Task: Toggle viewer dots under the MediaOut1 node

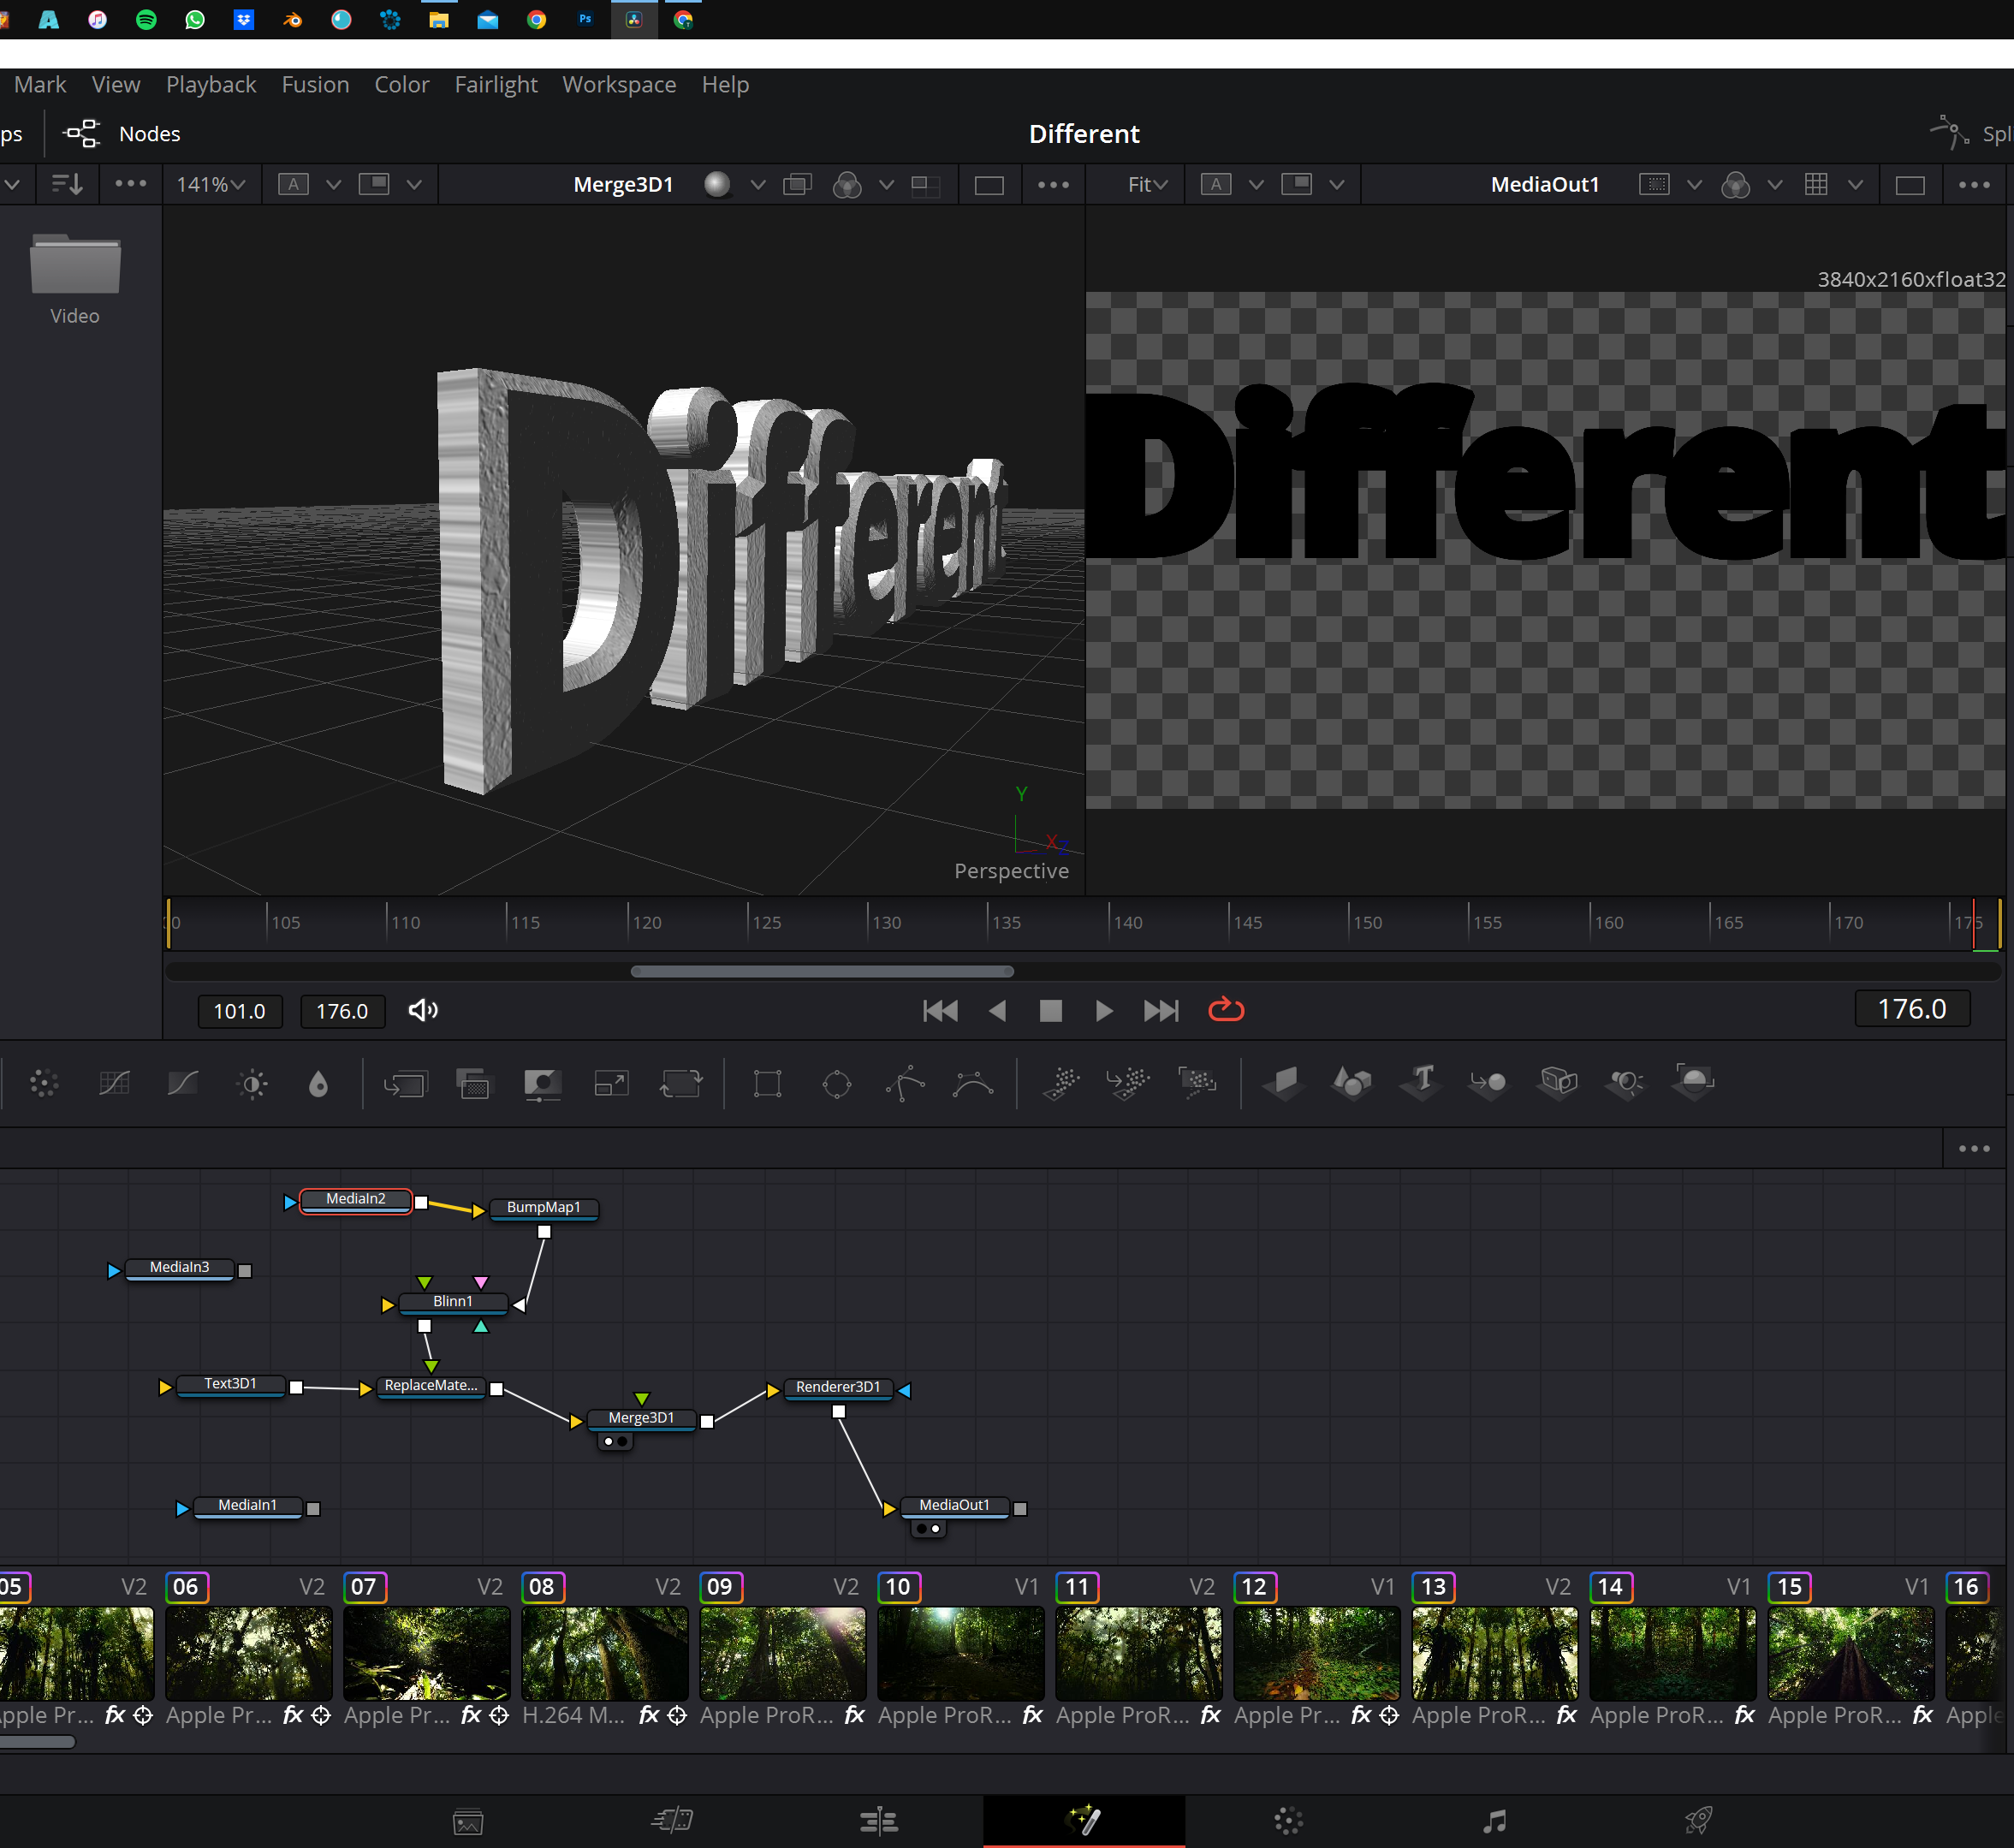Action: 929,1528
